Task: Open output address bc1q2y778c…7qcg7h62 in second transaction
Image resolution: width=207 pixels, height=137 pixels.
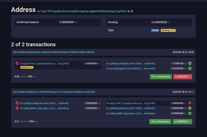Action: click(x=131, y=103)
